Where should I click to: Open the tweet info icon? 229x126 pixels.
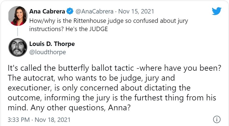[217, 120]
